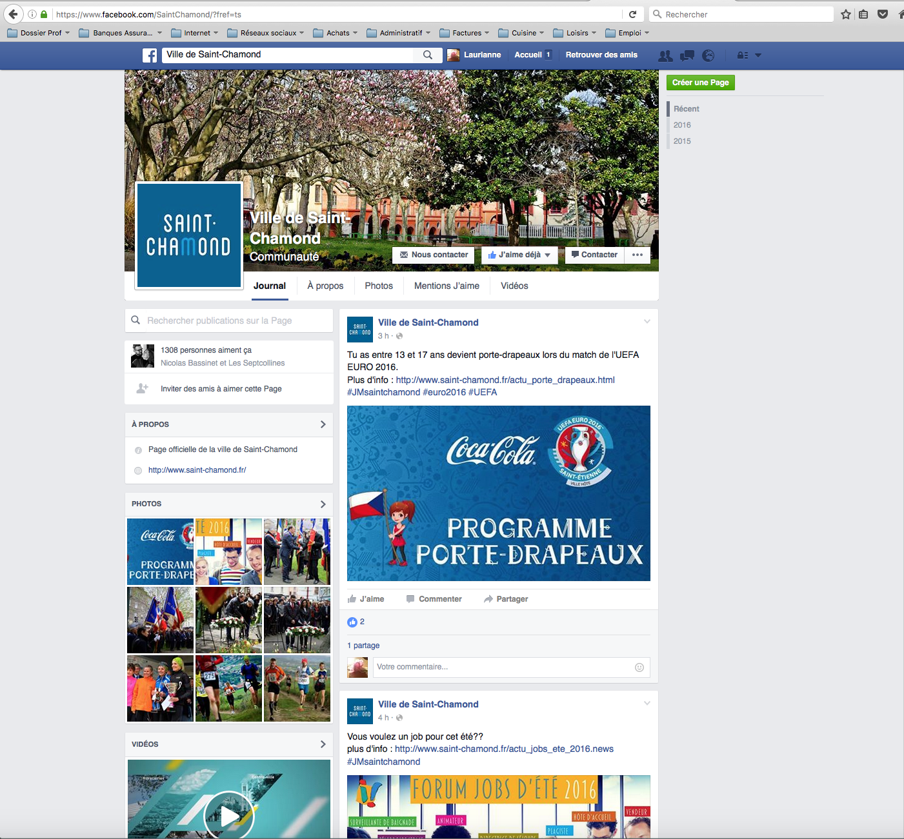Jump to 2016 in timeline navigation
Image resolution: width=904 pixels, height=839 pixels.
point(682,125)
